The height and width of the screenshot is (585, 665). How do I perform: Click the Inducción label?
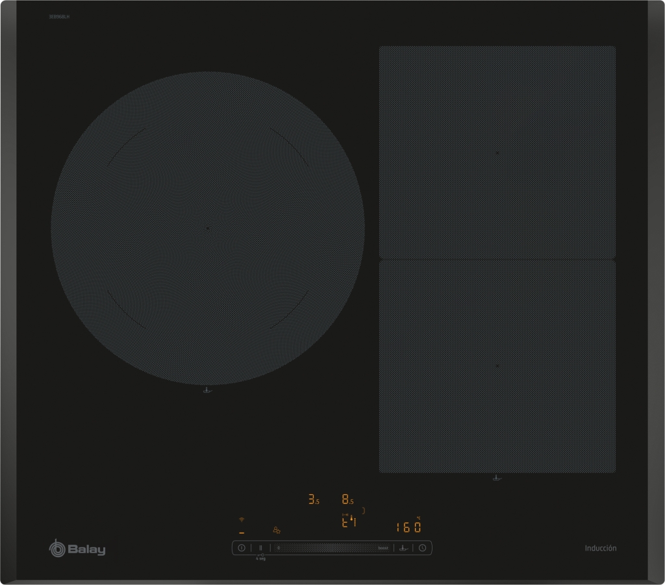point(600,548)
